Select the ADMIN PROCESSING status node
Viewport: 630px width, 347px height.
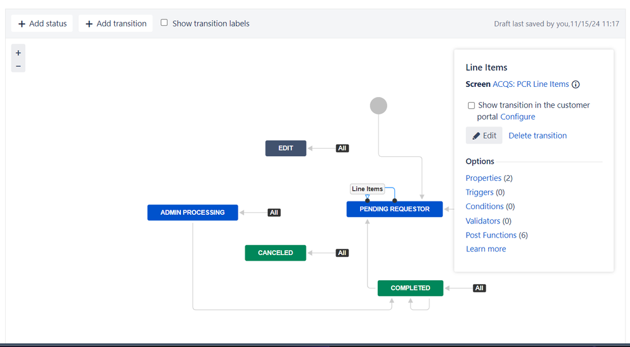tap(192, 213)
